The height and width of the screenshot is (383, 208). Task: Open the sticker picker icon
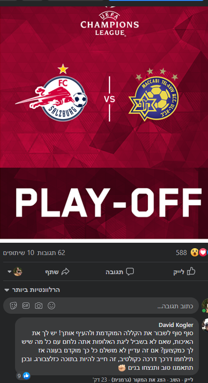tap(14, 306)
